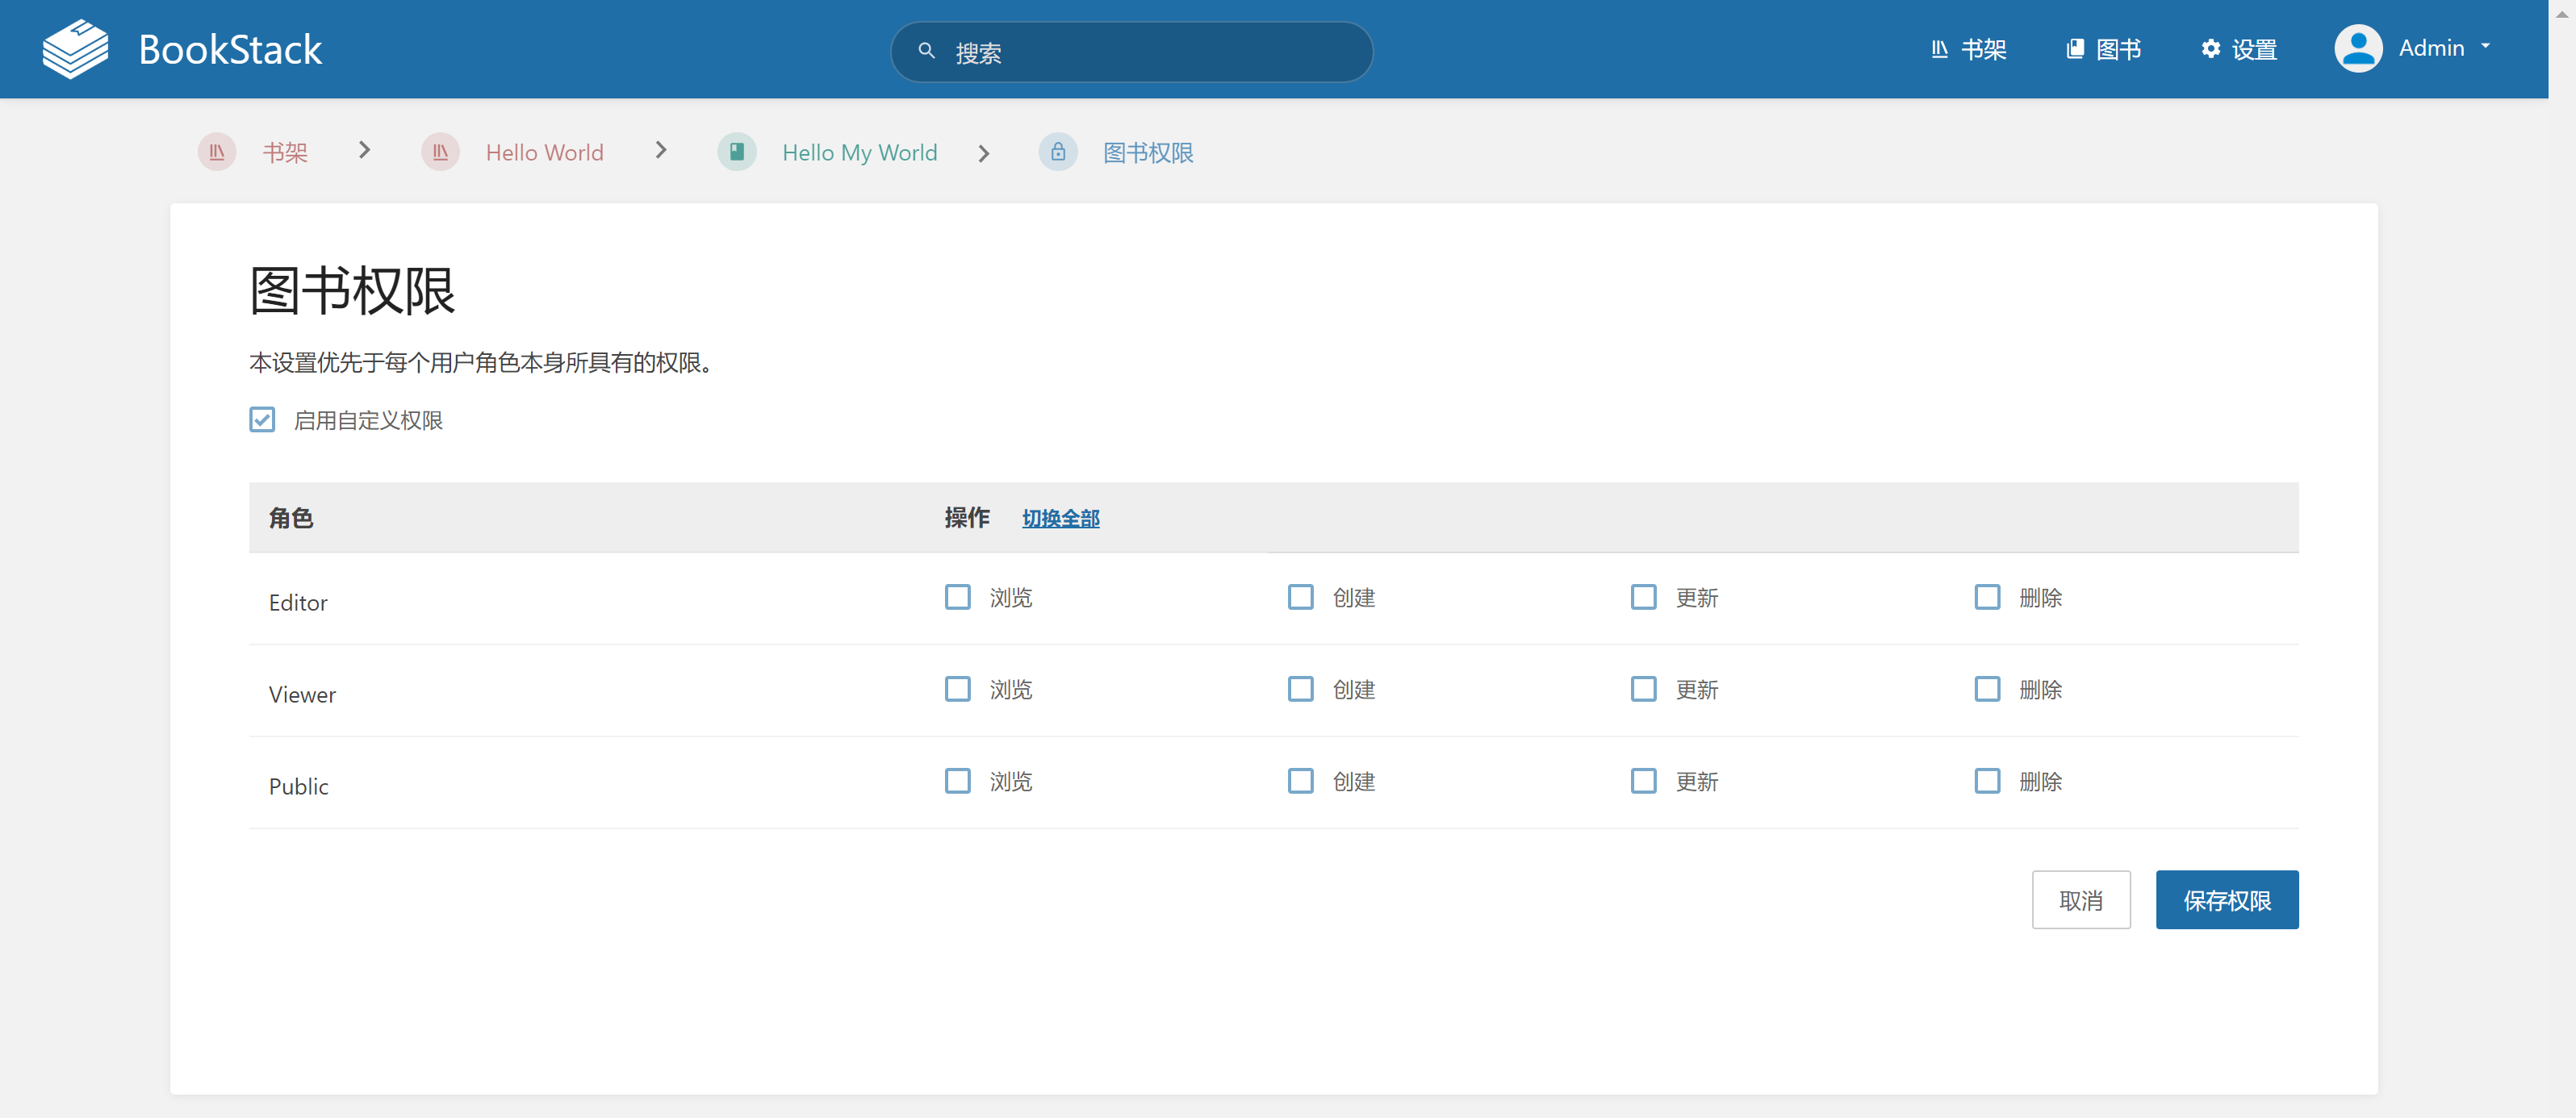Click the Admin user avatar icon
The image size is (2576, 1118).
[x=2358, y=48]
